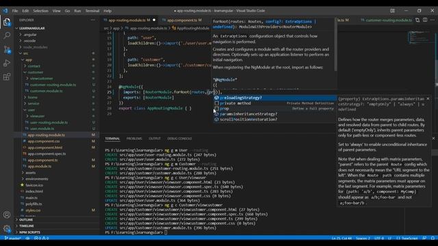Open the Help menu

[107, 11]
